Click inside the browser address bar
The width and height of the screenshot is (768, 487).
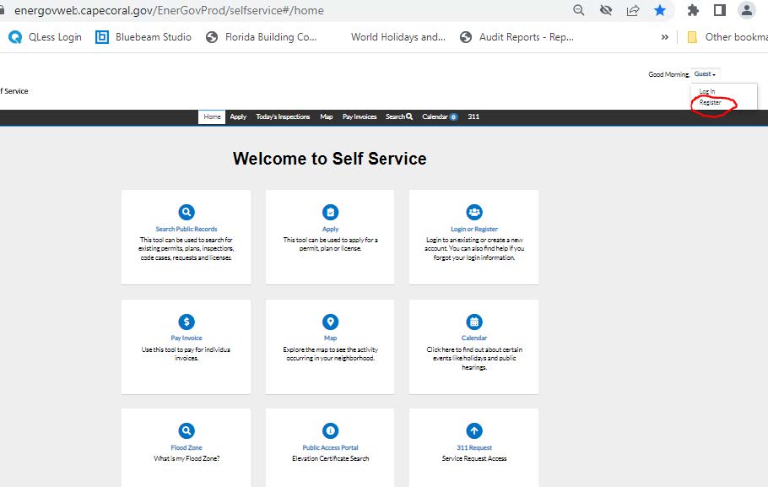tap(253, 12)
